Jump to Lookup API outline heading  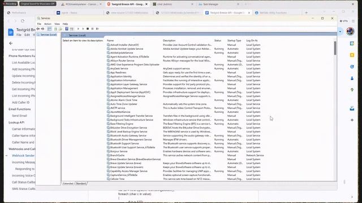click(16, 122)
